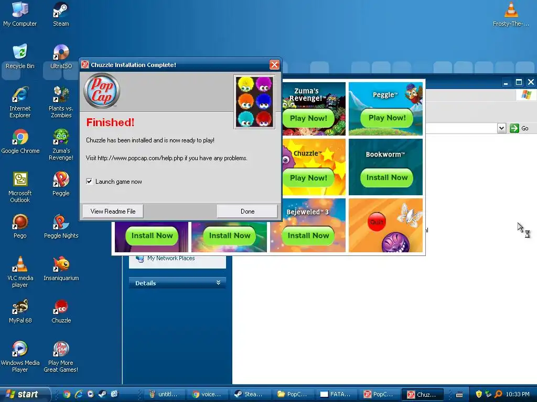Click the orange magnifier tray icon
The image size is (537, 402).
click(498, 394)
